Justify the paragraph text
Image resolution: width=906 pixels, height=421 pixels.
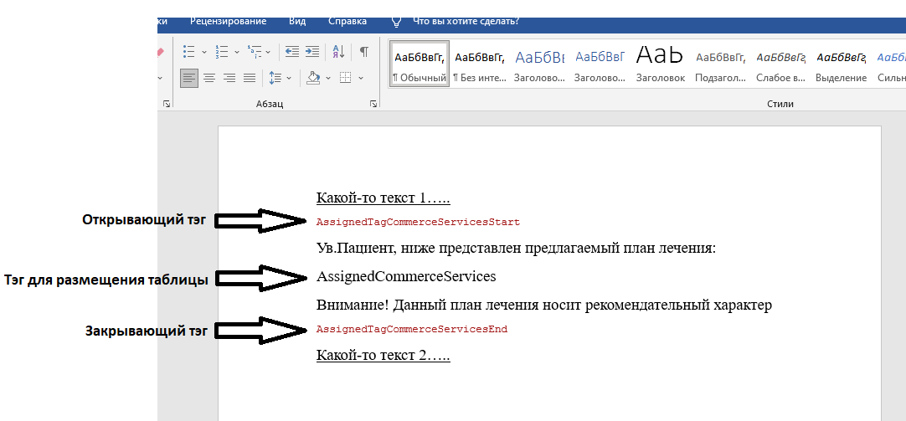(250, 77)
